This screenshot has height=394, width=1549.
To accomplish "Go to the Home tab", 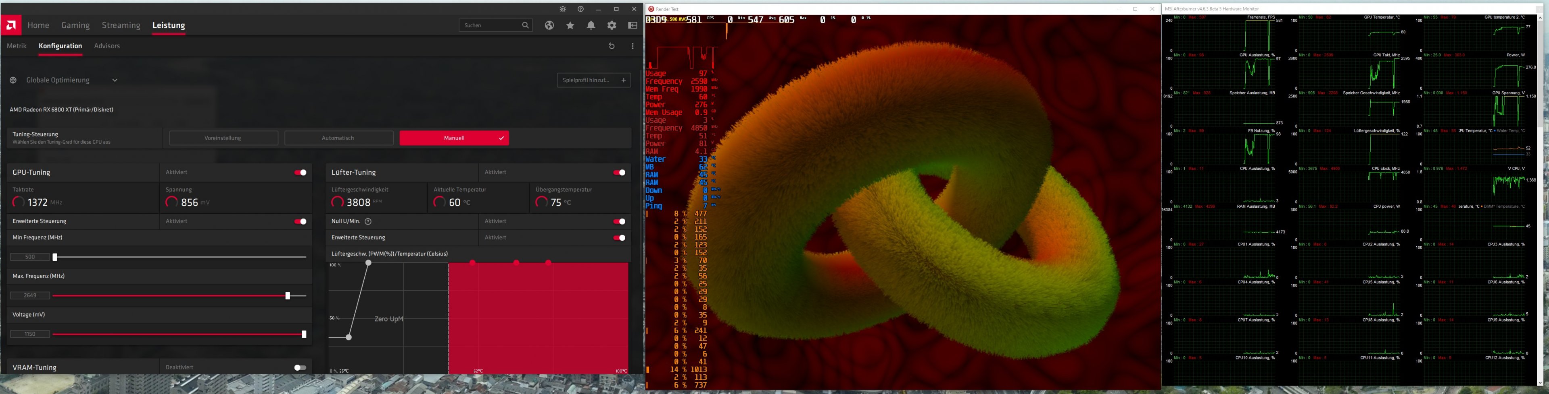I will (x=38, y=25).
